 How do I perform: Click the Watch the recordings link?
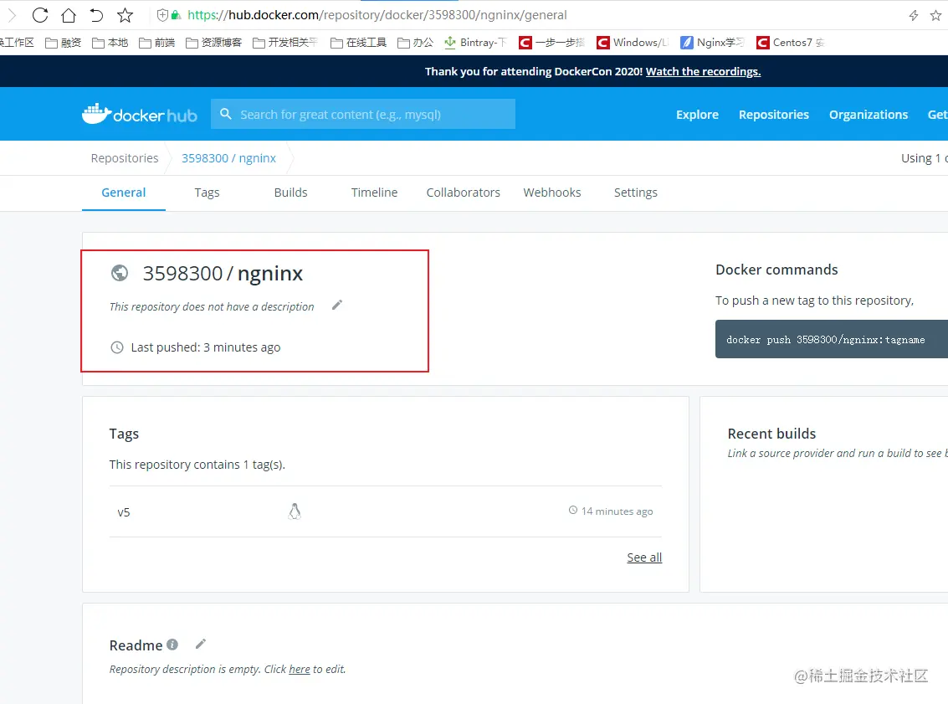(x=703, y=71)
